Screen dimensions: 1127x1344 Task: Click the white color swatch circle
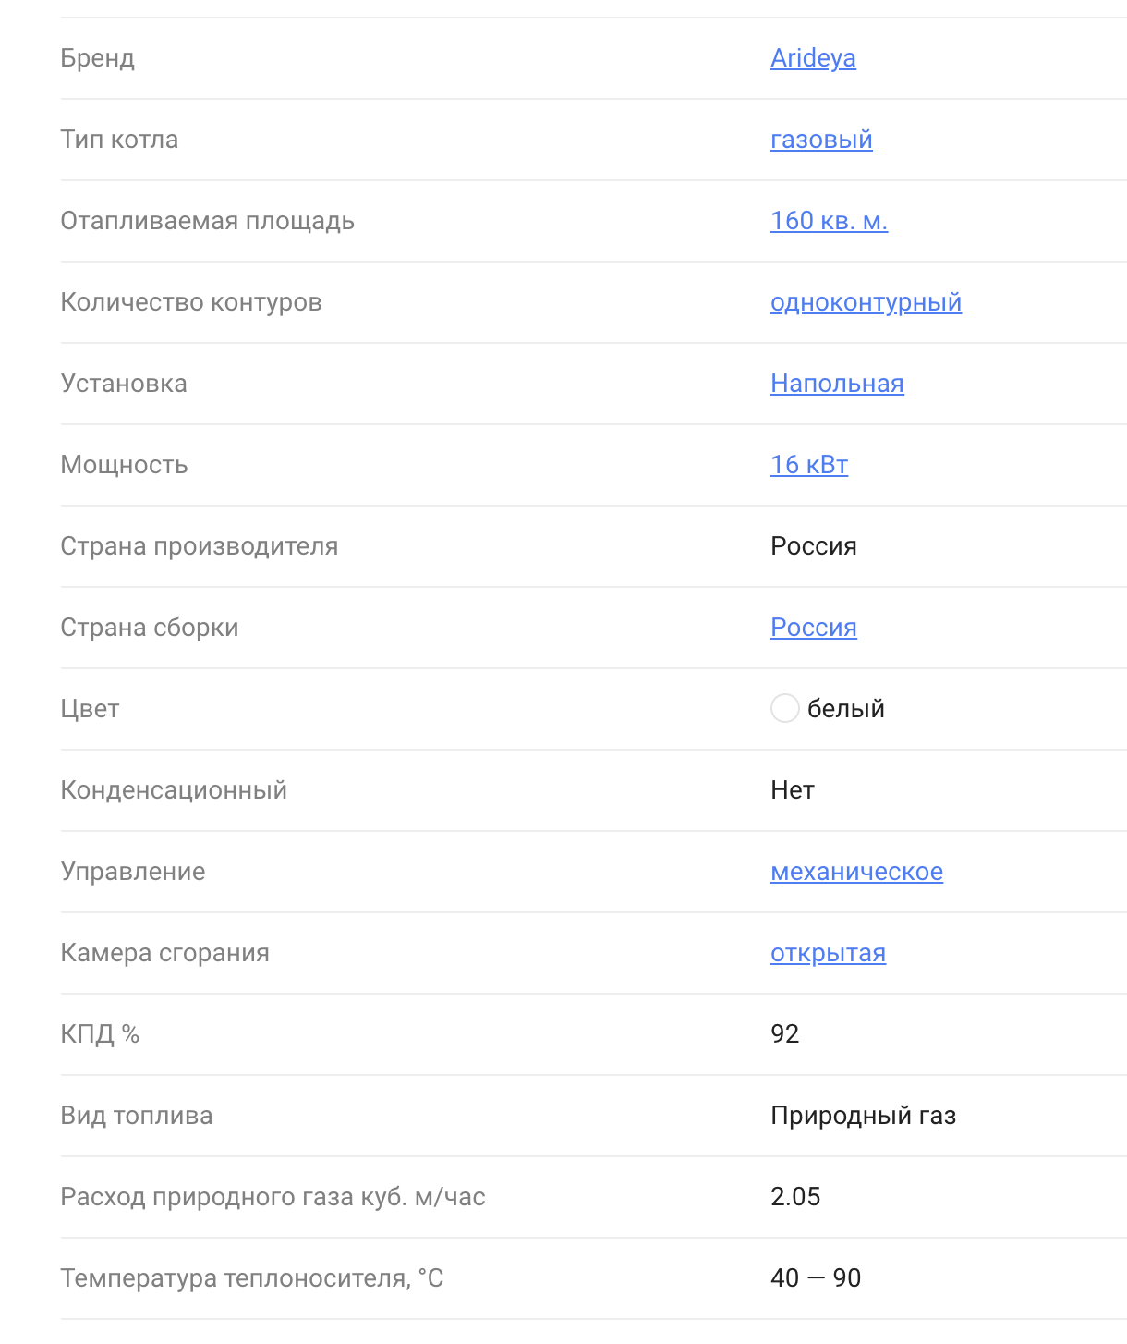click(784, 709)
